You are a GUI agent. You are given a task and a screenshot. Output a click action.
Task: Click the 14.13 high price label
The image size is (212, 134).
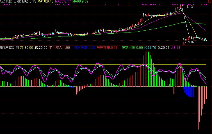[188, 7]
